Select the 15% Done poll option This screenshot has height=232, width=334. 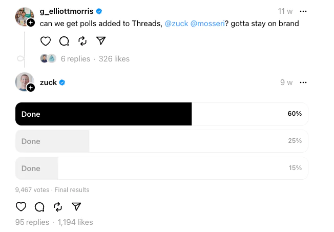tap(161, 168)
